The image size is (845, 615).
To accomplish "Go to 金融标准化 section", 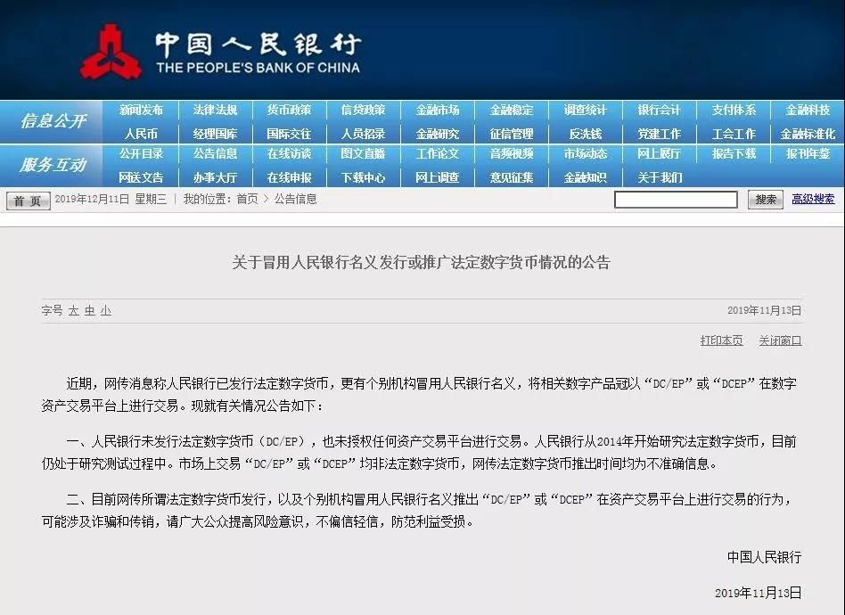I will pyautogui.click(x=808, y=134).
